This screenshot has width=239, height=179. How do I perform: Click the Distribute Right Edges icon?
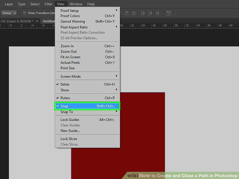[x=157, y=13]
